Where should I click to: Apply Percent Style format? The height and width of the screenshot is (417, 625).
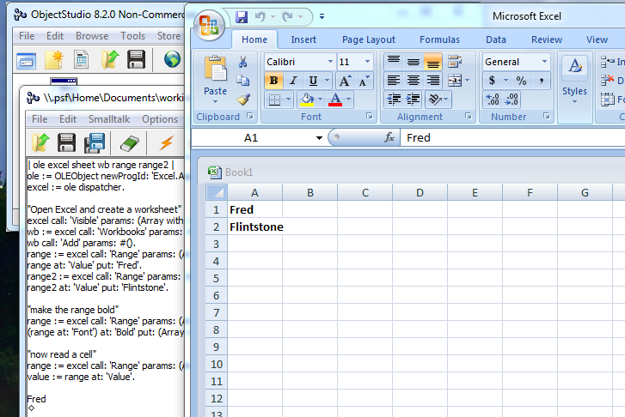coord(521,81)
